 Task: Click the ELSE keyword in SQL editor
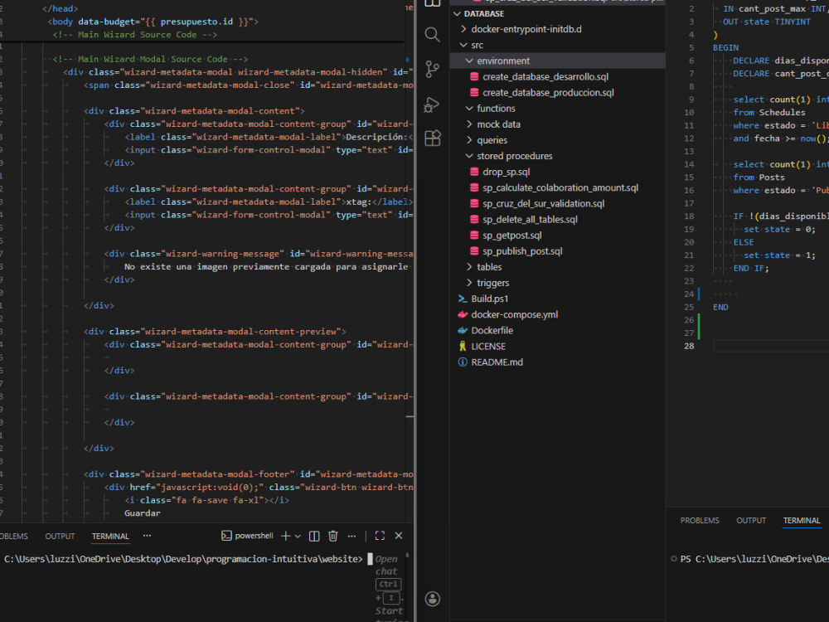[744, 242]
